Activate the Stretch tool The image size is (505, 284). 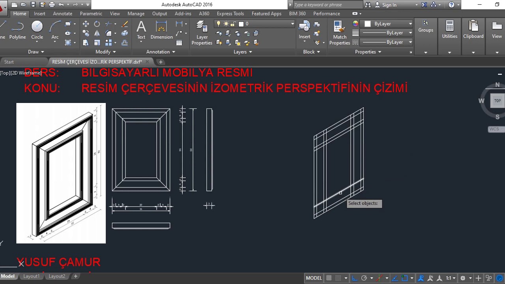pos(86,43)
